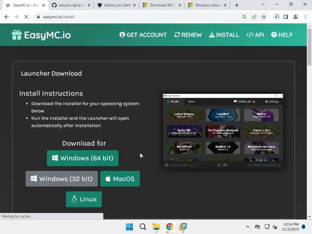The height and width of the screenshot is (234, 312).
Task: Click the scrollbar down arrow
Action: coord(310,217)
